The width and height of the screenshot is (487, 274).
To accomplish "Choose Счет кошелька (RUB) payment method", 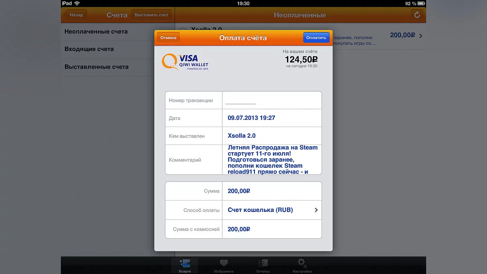I will pyautogui.click(x=260, y=210).
